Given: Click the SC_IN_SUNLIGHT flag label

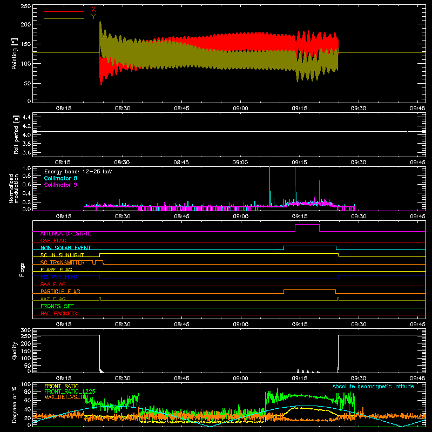Looking at the screenshot, I should click(x=62, y=255).
